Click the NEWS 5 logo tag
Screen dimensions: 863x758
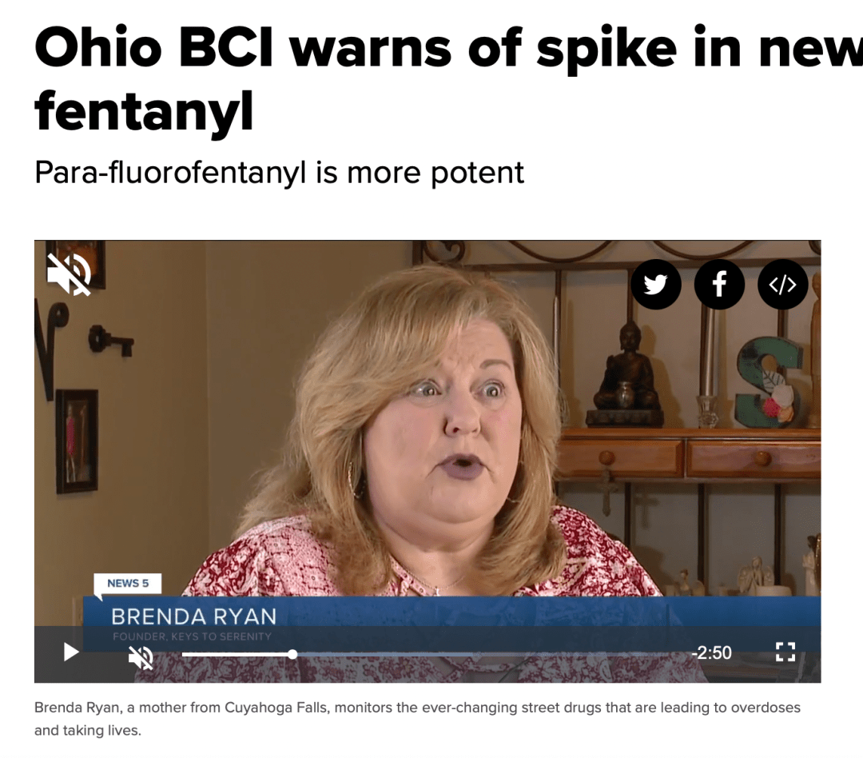[128, 584]
